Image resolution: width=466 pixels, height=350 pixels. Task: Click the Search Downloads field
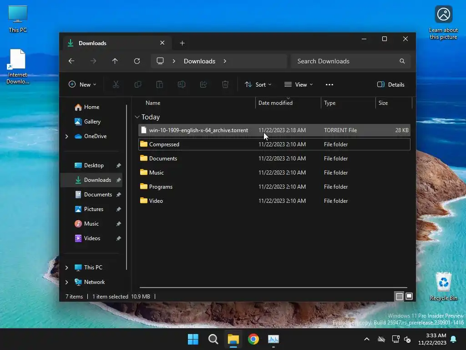point(351,61)
